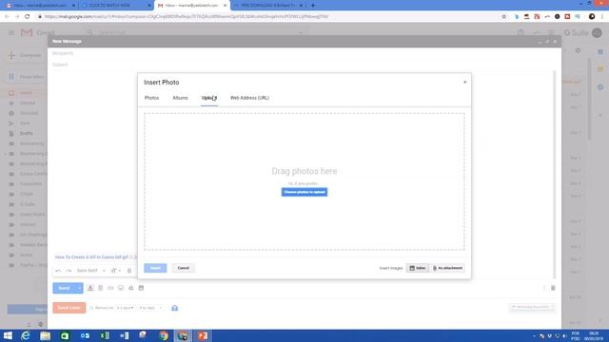
Task: Click the insert link icon
Action: [110, 288]
